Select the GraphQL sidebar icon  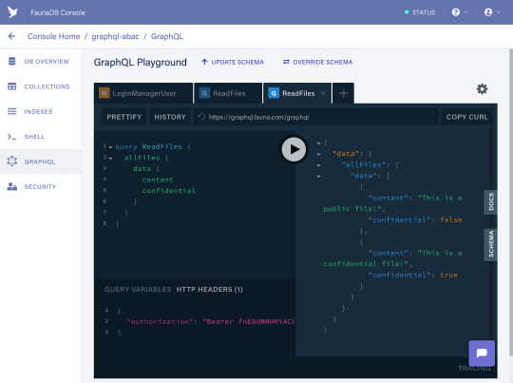(x=11, y=161)
